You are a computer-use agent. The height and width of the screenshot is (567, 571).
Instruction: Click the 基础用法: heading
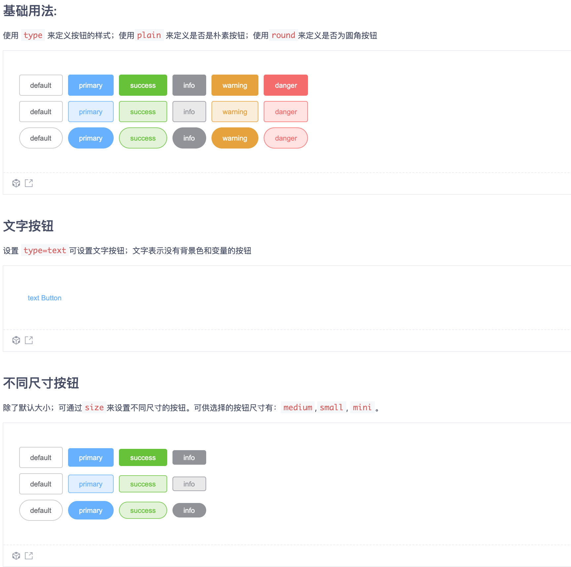click(30, 11)
